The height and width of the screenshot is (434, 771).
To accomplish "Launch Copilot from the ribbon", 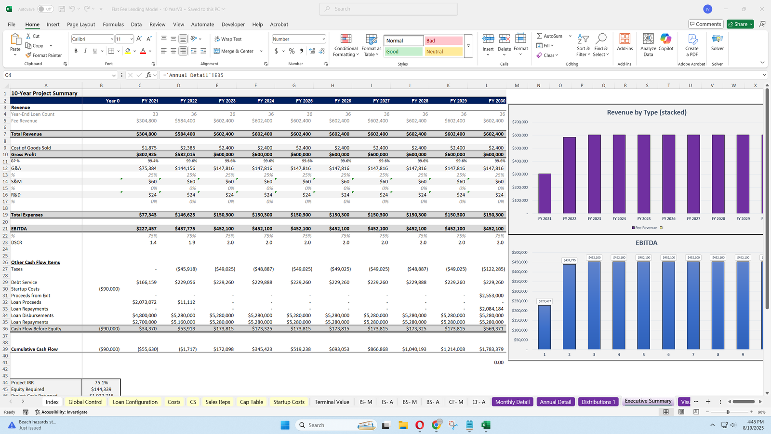I will [x=666, y=40].
